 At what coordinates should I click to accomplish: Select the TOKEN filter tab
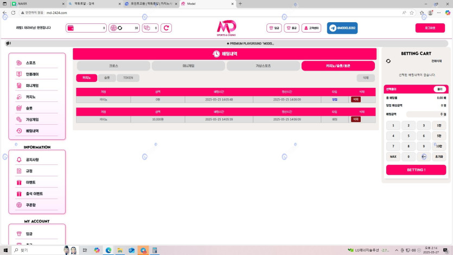128,78
